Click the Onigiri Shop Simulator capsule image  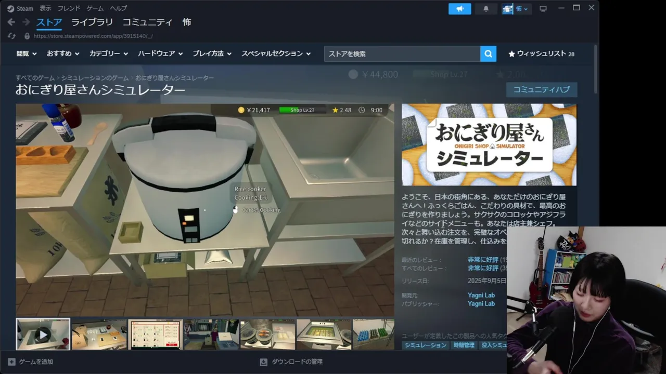tap(489, 144)
